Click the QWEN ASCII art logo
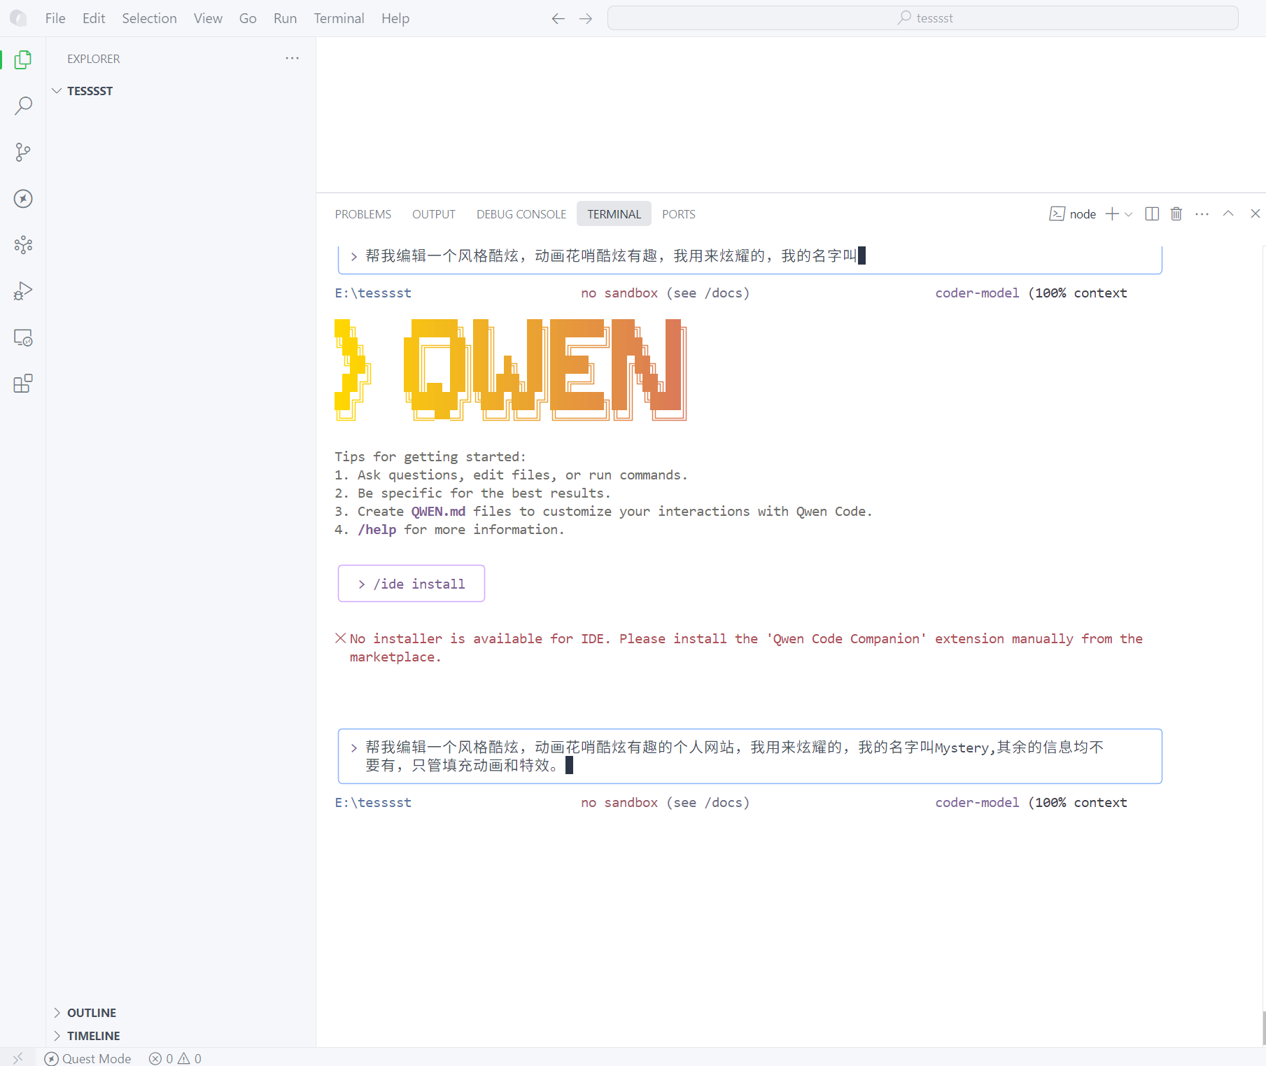This screenshot has width=1266, height=1066. (x=511, y=370)
